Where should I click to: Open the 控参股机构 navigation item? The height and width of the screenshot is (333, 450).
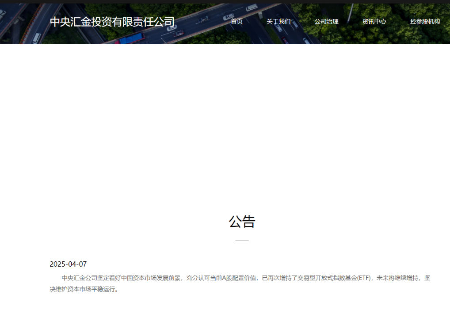click(x=425, y=22)
